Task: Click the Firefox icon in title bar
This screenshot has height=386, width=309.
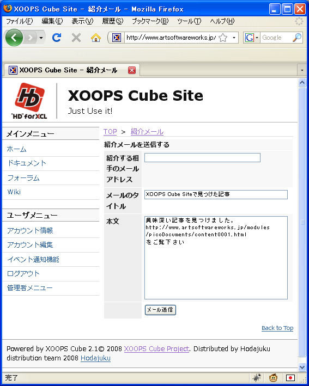Action: click(x=8, y=9)
